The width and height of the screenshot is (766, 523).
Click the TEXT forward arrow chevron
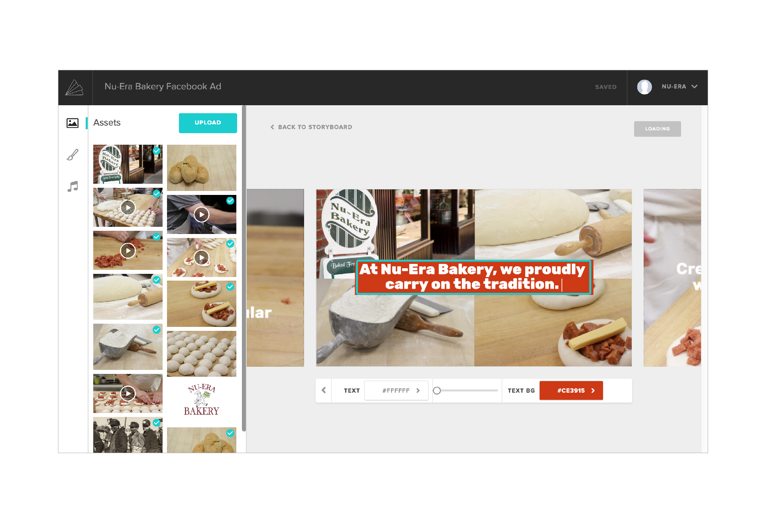click(419, 390)
